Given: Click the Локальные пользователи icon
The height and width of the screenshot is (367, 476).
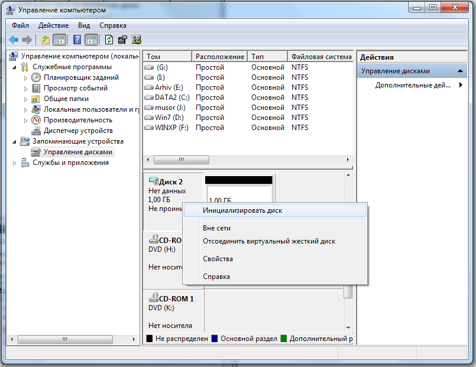Looking at the screenshot, I should tap(36, 109).
